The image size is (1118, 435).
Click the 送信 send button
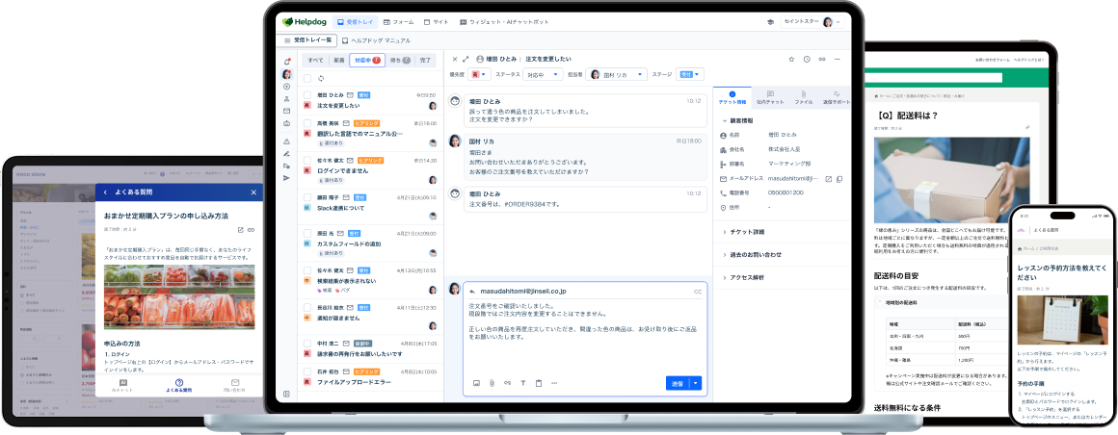(x=678, y=383)
